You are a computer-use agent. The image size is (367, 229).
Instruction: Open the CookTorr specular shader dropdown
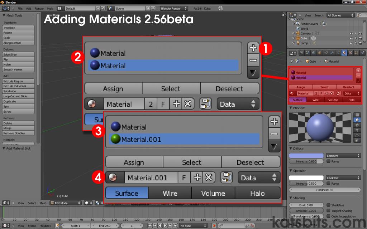343,178
